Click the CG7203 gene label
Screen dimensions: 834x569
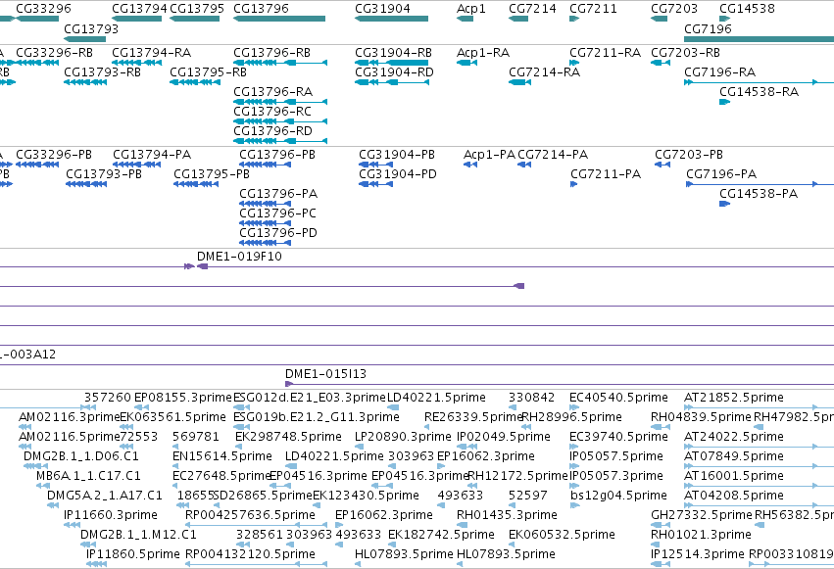[x=674, y=9]
